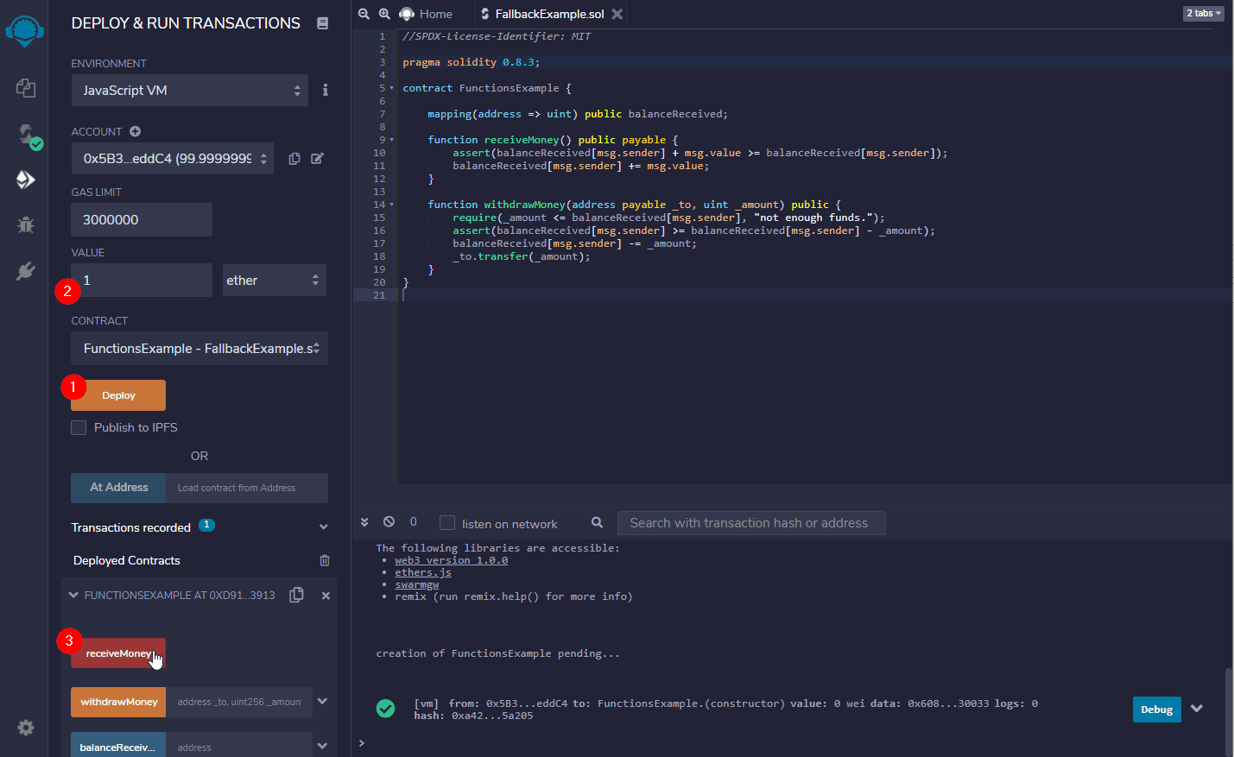Viewport: 1234px width, 757px height.
Task: Click the terminal command prompt arrow
Action: tap(361, 743)
